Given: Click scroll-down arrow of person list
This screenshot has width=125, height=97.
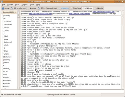Looking at the screenshot, I should (18, 88).
